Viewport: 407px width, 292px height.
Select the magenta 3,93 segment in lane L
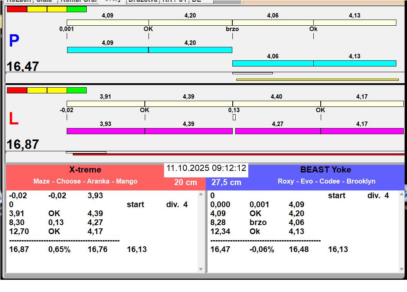click(x=106, y=131)
